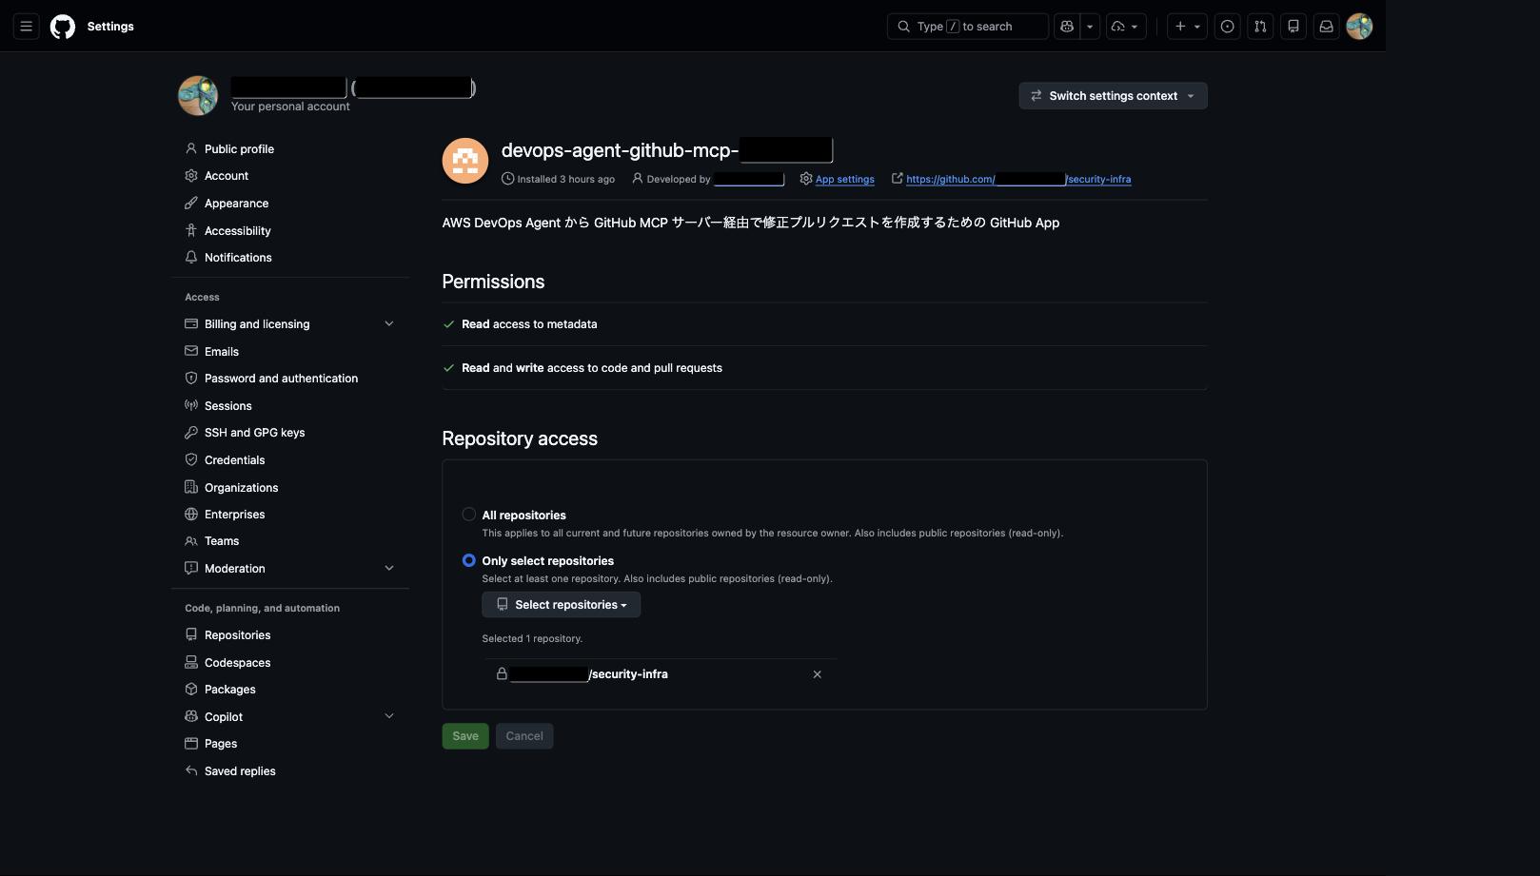Open the Create new plus dropdown
Image resolution: width=1540 pixels, height=876 pixels.
click(x=1187, y=27)
